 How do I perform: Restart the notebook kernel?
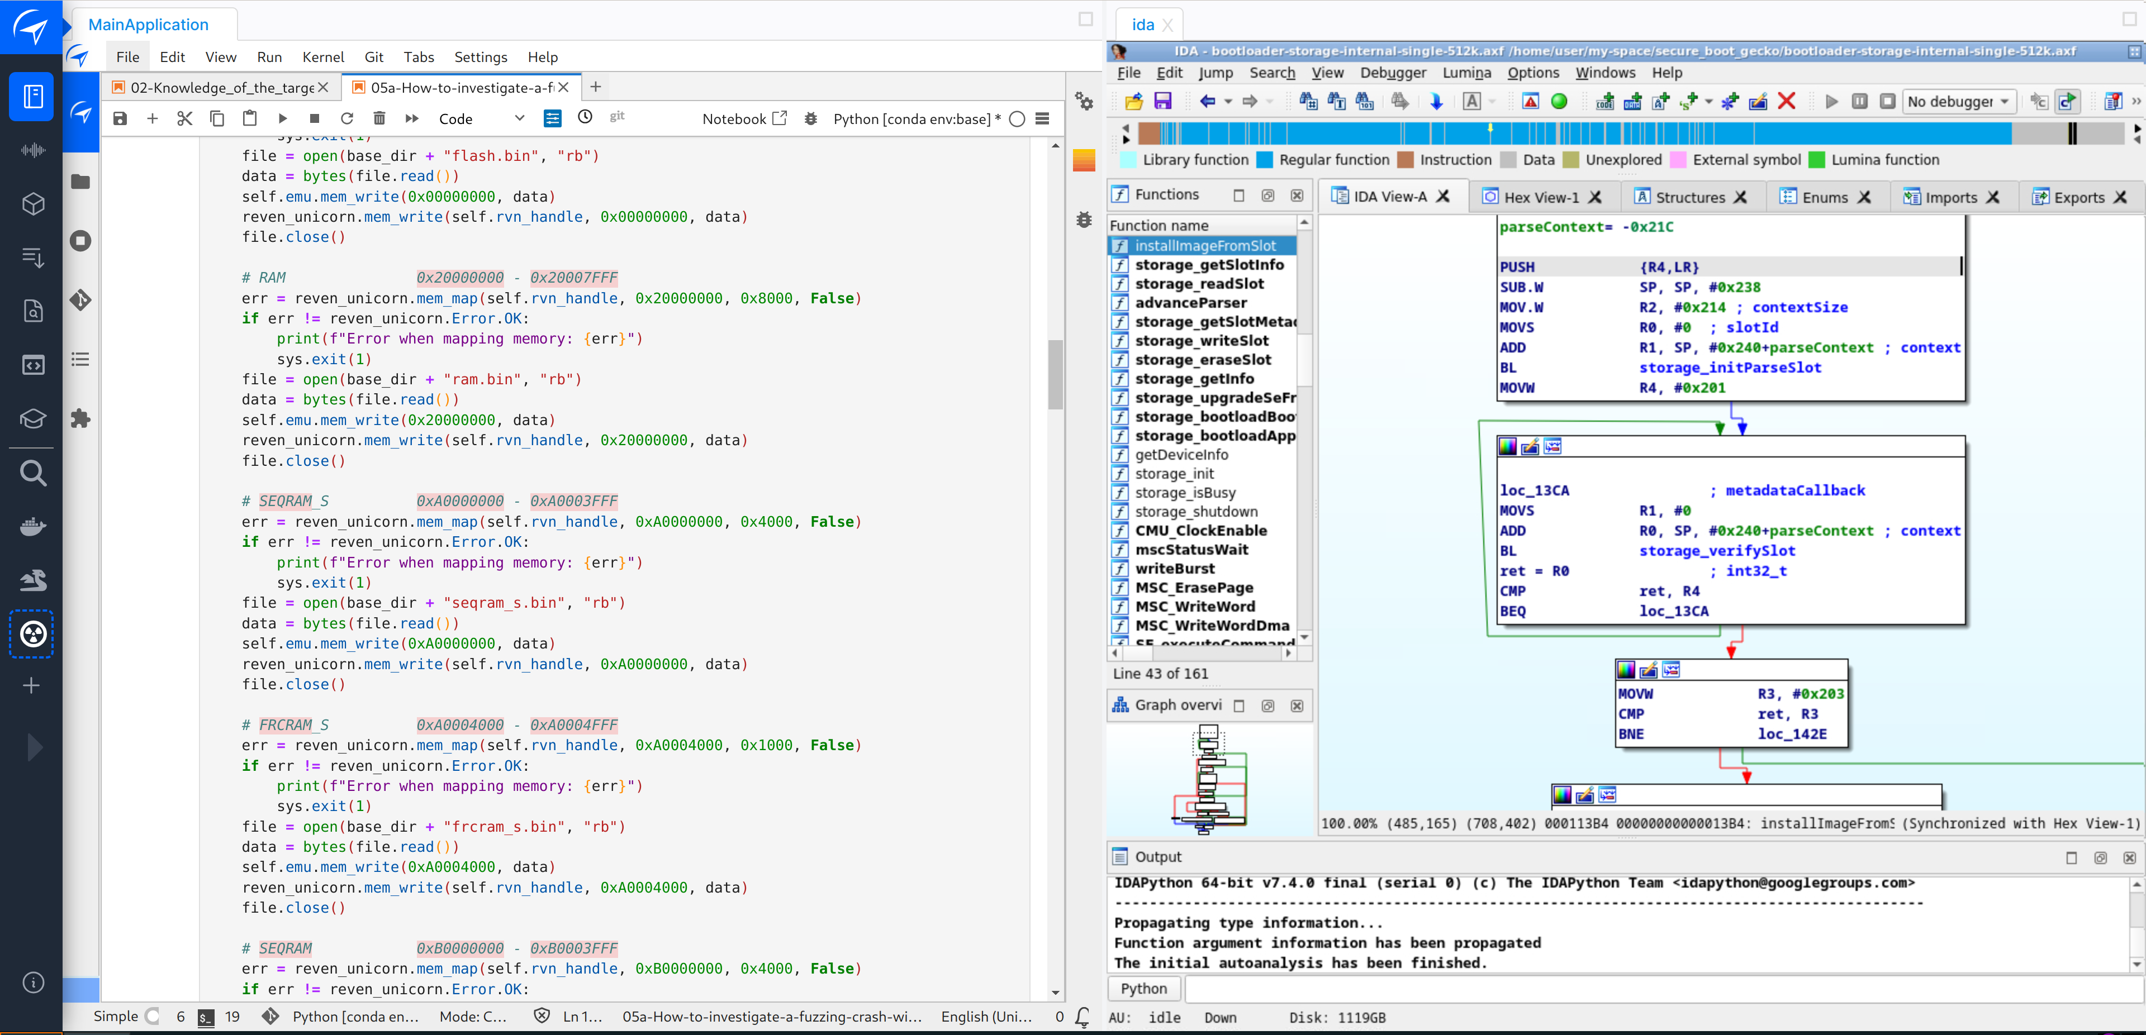coord(348,119)
